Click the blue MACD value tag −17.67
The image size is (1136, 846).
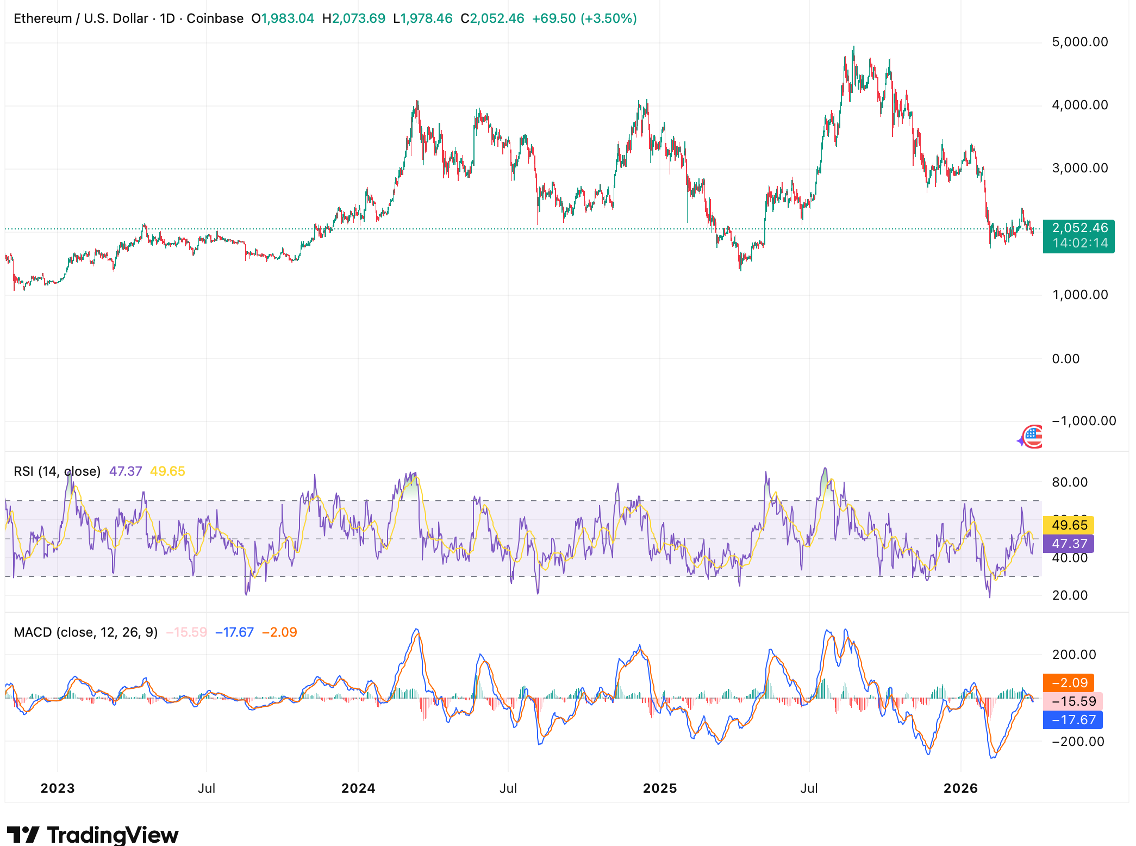pos(1071,720)
